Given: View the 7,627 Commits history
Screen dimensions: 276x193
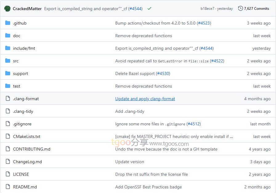Looking at the screenshot, I should pos(256,9).
